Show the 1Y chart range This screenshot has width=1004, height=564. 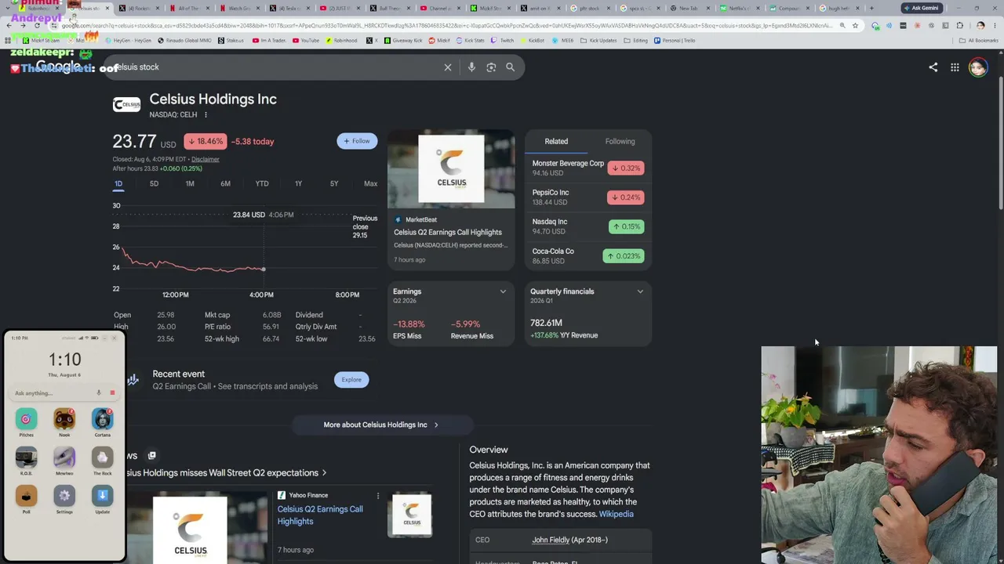click(x=298, y=183)
